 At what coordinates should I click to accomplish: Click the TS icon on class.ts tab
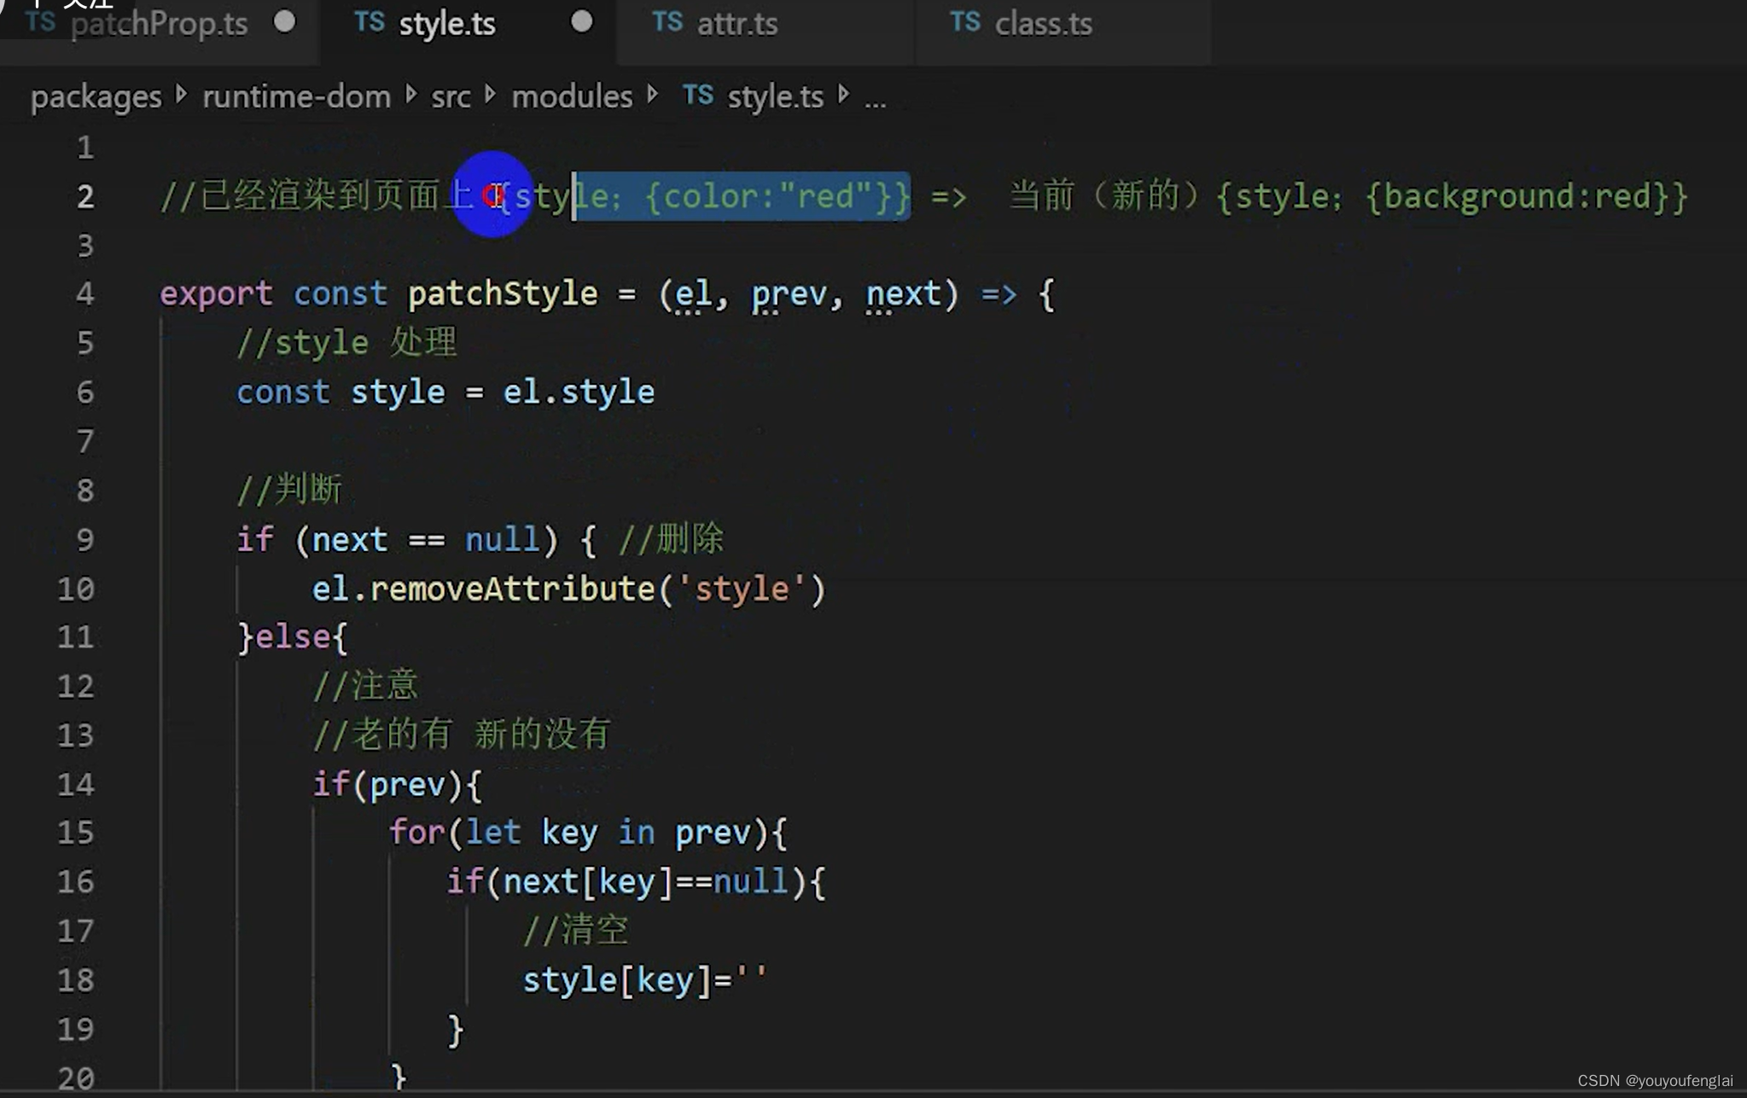[x=964, y=22]
